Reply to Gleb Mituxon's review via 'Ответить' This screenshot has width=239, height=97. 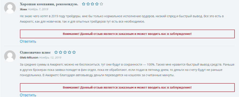pyautogui.click(x=28, y=95)
